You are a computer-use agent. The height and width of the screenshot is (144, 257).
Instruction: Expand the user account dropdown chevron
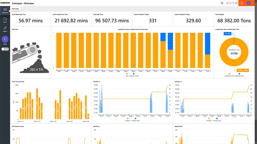(252, 3)
